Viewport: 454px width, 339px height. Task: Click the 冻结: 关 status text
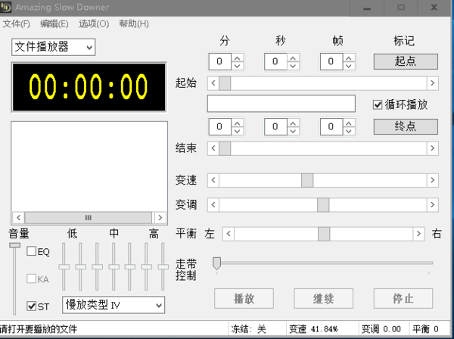pos(248,329)
